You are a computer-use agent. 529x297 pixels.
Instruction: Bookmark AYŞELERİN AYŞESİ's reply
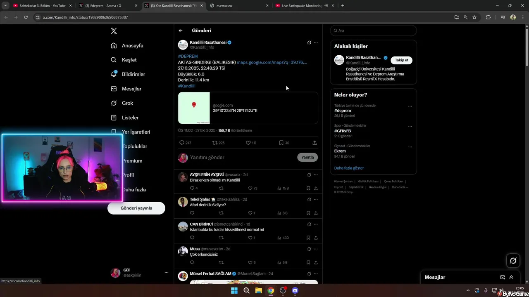click(308, 188)
